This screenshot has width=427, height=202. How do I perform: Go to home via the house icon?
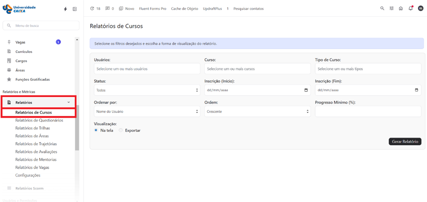[x=400, y=9]
